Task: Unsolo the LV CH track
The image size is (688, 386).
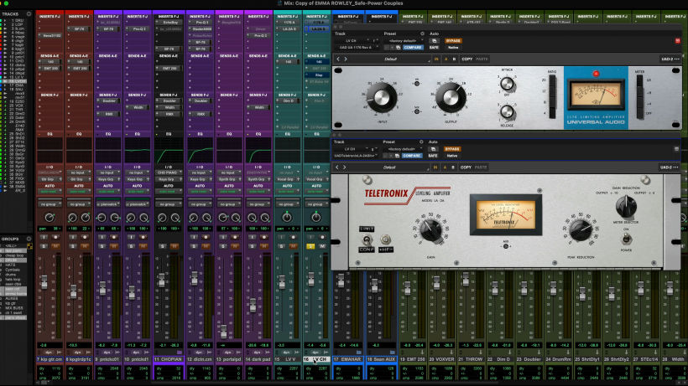Action: (x=310, y=246)
